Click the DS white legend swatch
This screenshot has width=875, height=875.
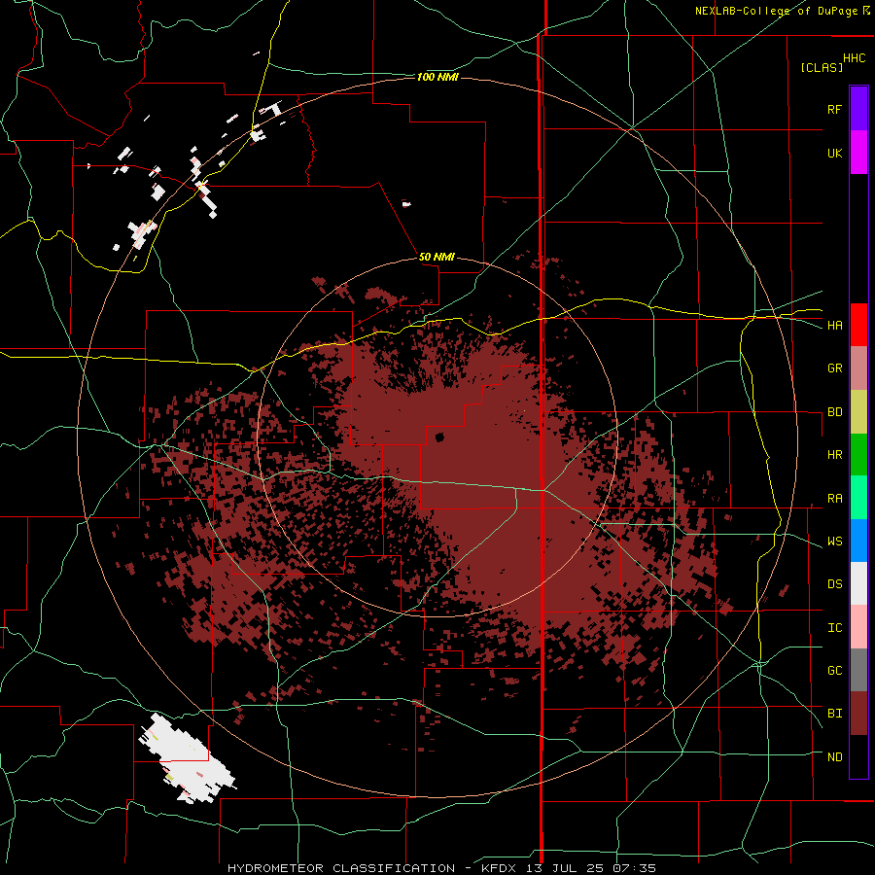[858, 583]
